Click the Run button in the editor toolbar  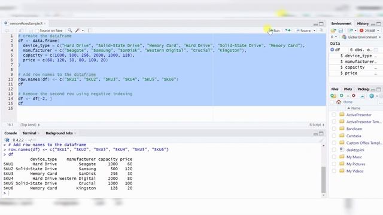[274, 30]
